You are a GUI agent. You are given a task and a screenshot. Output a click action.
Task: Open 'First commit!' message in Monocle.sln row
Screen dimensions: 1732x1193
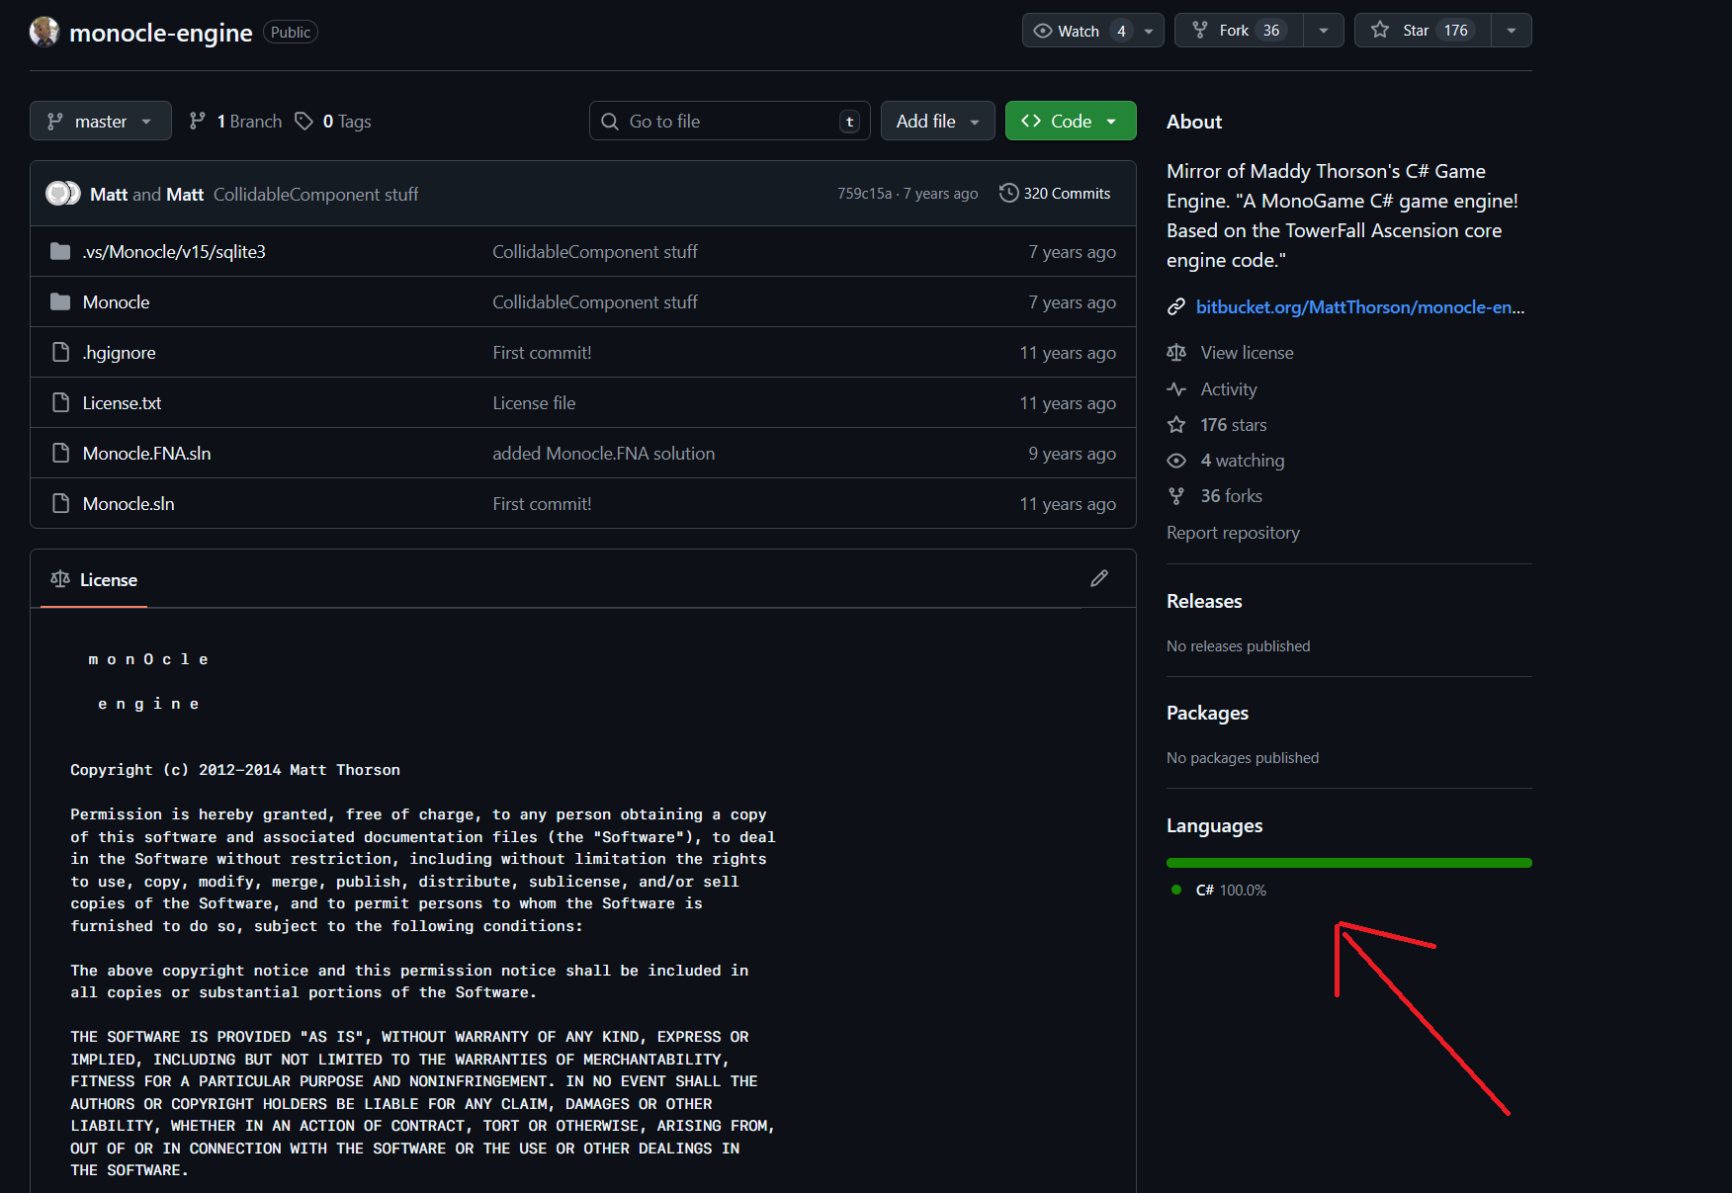coord(542,504)
